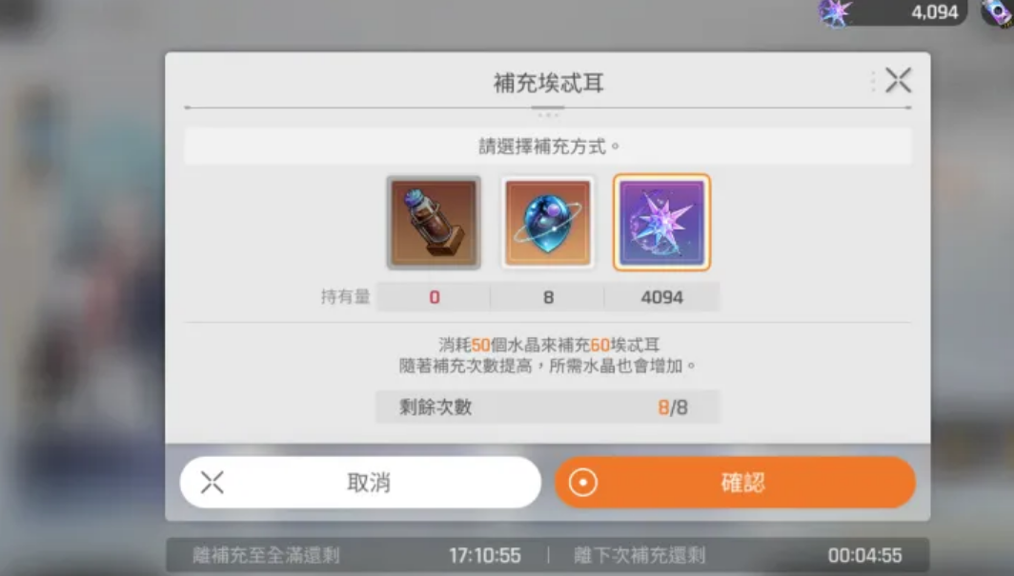
Task: Click the circle icon on 確認 button
Action: pos(582,483)
